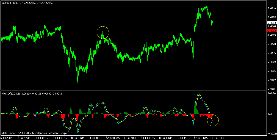Click the 10 Jul 18:15 time label
277x140 pixels.
pos(77,138)
